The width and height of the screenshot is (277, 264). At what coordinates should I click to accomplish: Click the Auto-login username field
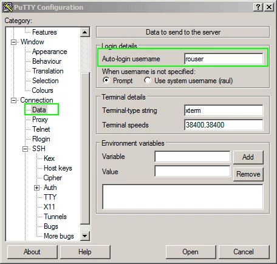coord(224,59)
